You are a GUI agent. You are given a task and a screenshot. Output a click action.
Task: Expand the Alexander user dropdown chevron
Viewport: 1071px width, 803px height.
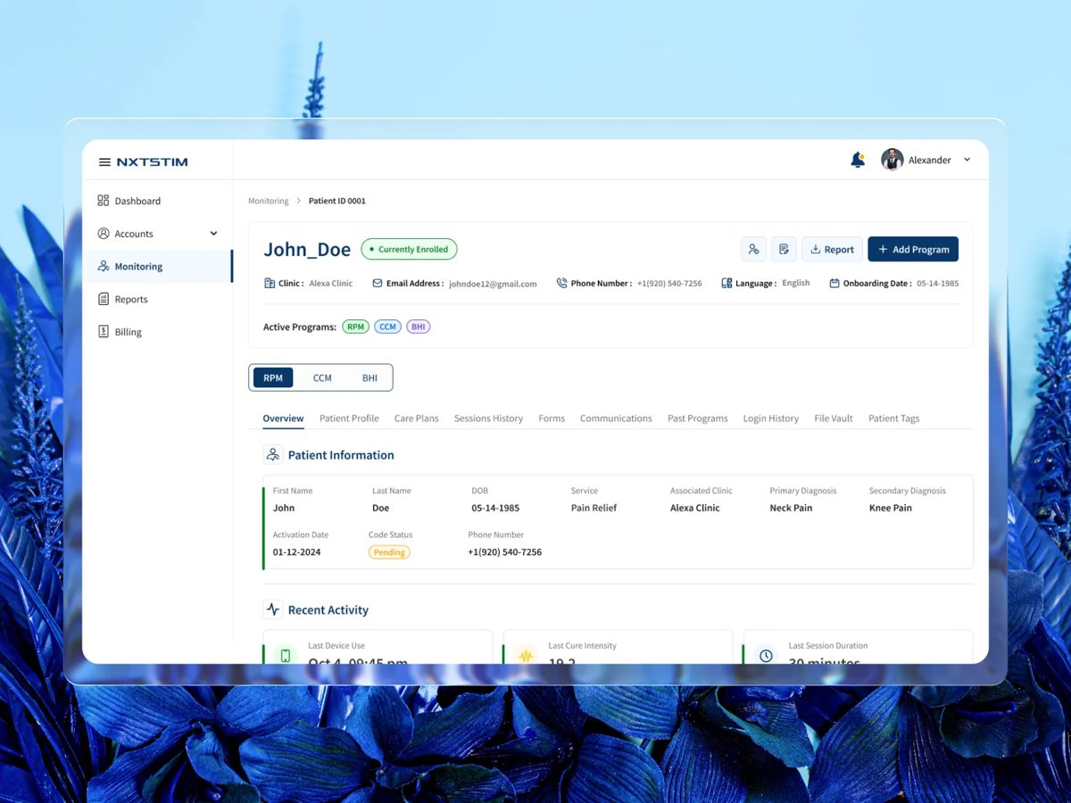tap(967, 160)
